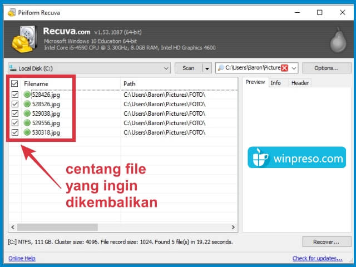
Task: Select the file name 528426.jpg
Action: (46, 95)
